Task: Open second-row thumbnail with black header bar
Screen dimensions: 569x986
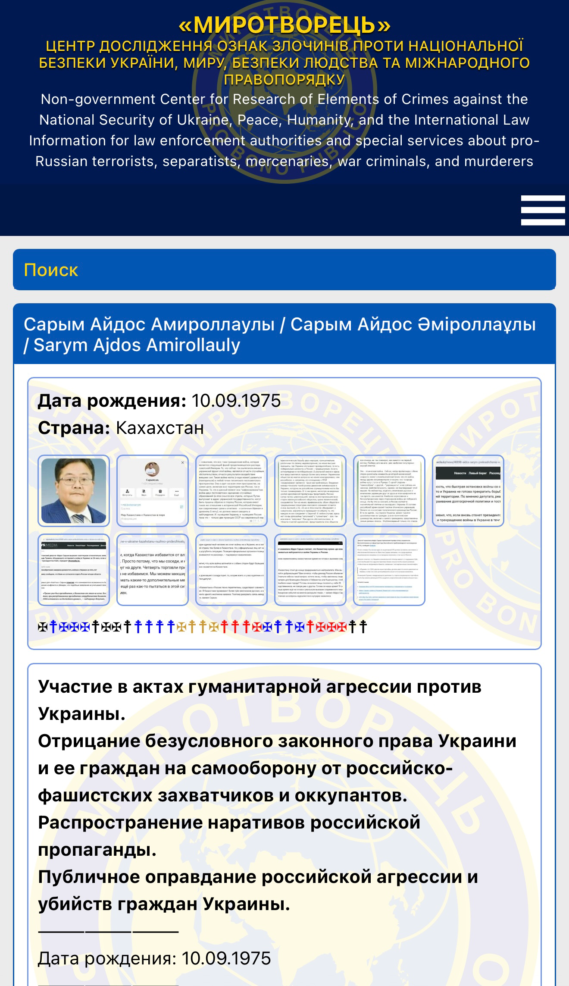Action: (310, 570)
